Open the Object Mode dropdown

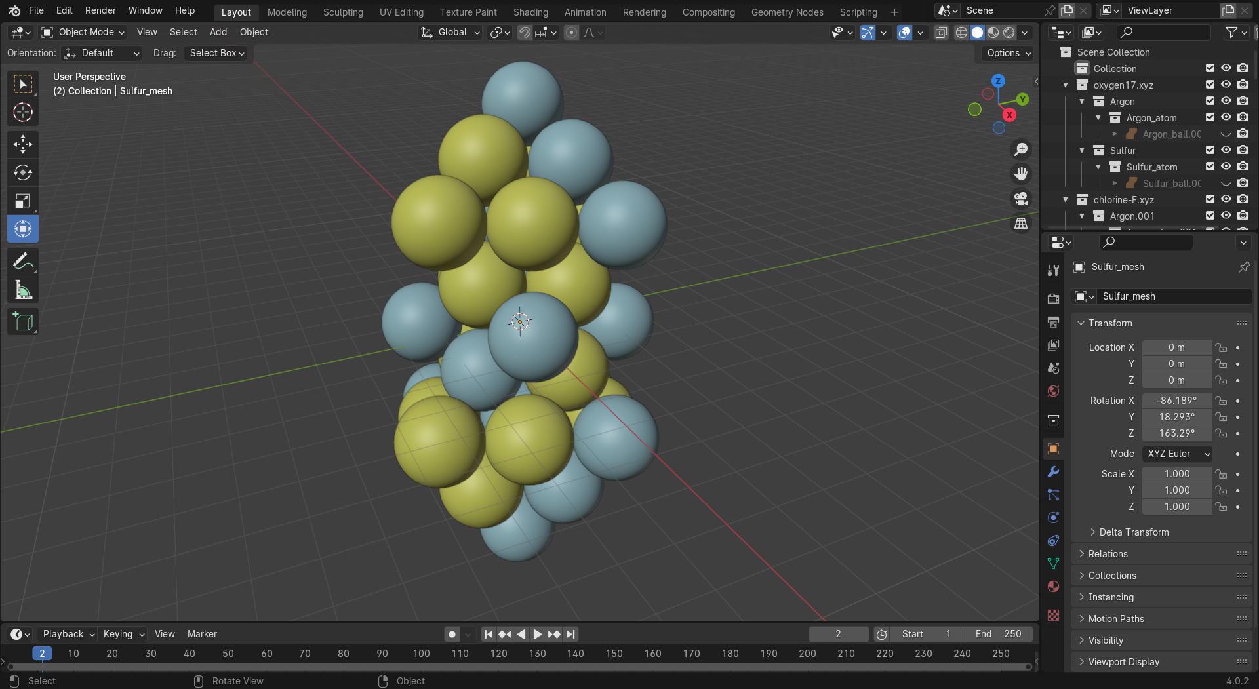click(x=83, y=32)
